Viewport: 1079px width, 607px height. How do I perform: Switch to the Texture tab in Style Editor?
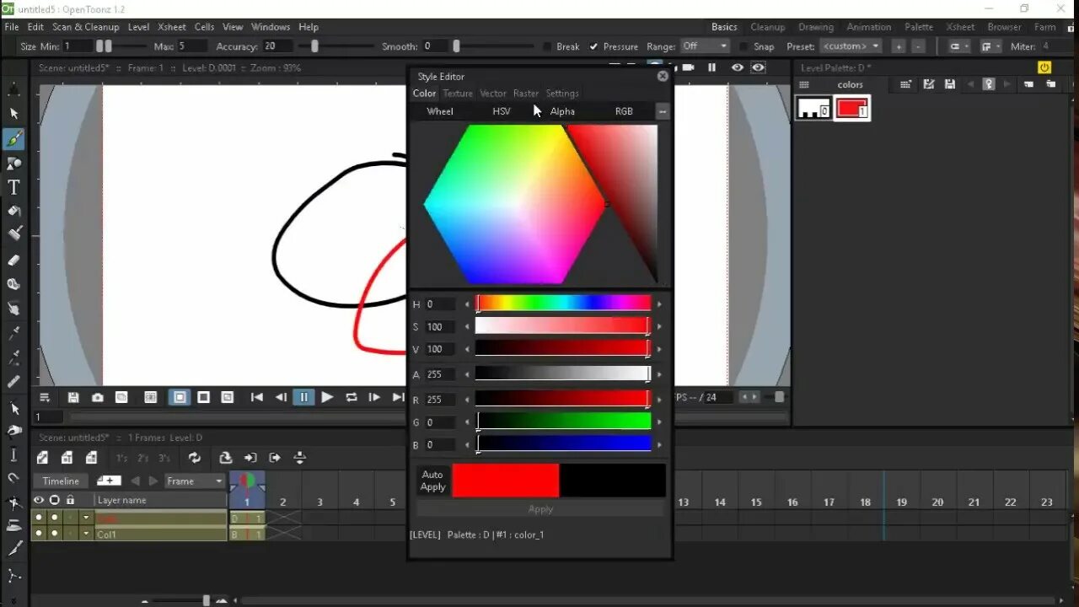pyautogui.click(x=458, y=93)
